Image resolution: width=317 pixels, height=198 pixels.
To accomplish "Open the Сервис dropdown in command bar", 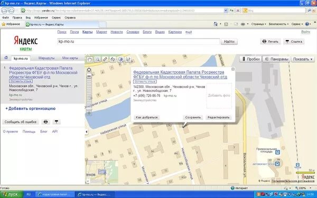I will pos(297,24).
